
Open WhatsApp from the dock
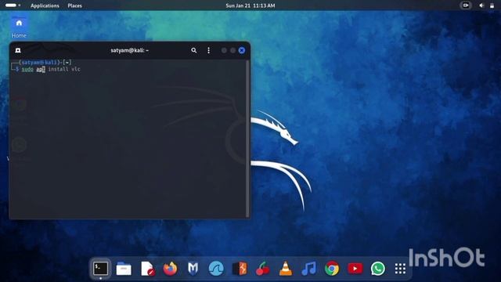coord(377,269)
